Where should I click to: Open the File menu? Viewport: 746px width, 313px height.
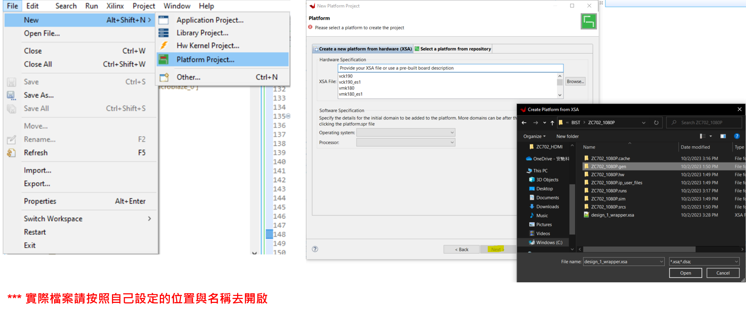coord(12,6)
